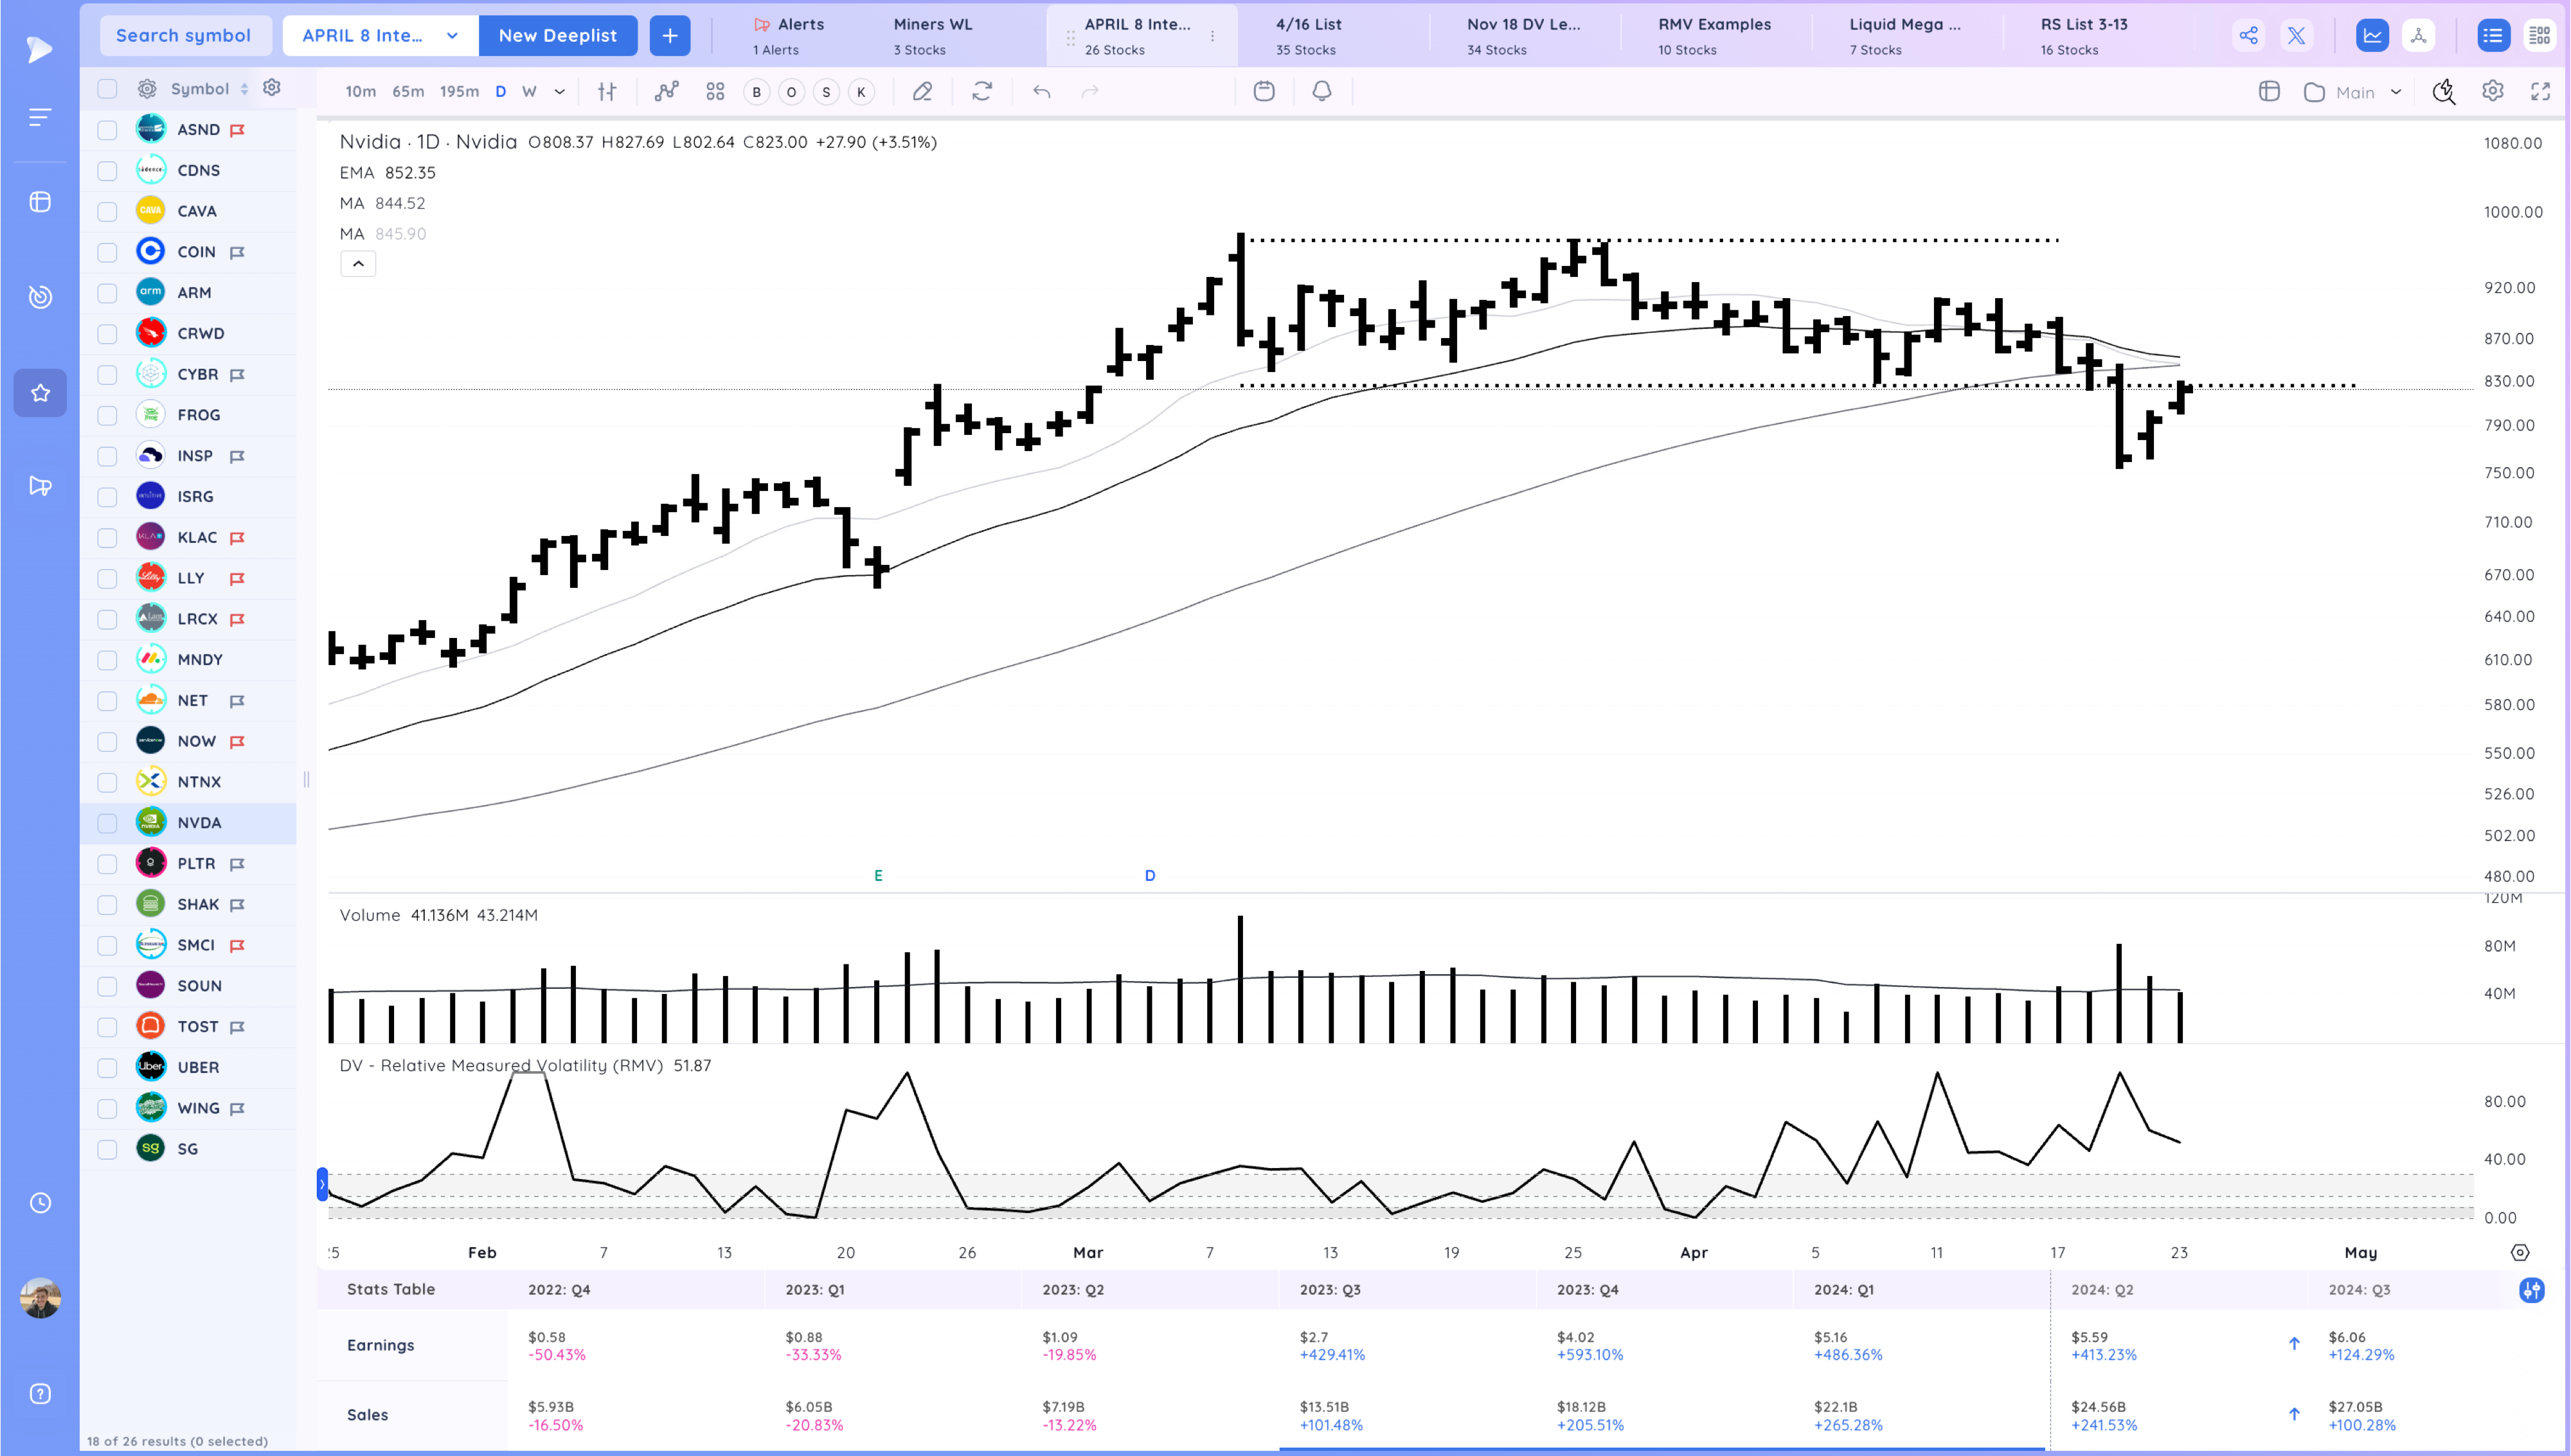Screen dimensions: 2571x1456
Task: Open the symbol column settings gear
Action: tap(272, 88)
